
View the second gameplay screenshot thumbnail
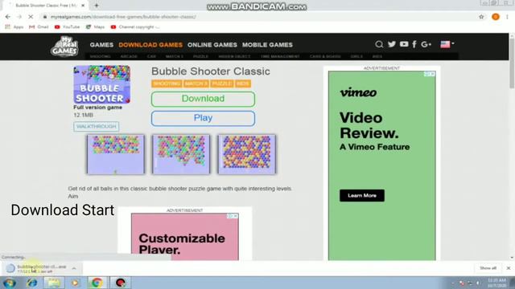tap(181, 154)
